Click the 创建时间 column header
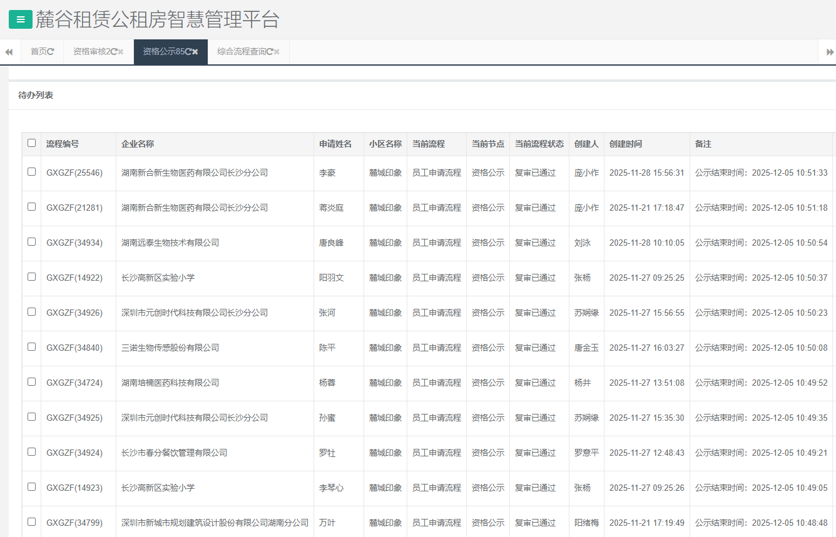 pyautogui.click(x=626, y=144)
